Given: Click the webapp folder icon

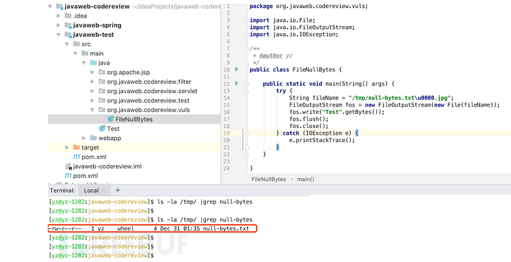Looking at the screenshot, I should tap(93, 138).
